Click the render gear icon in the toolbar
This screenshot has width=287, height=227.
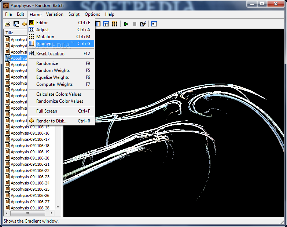coord(25,24)
